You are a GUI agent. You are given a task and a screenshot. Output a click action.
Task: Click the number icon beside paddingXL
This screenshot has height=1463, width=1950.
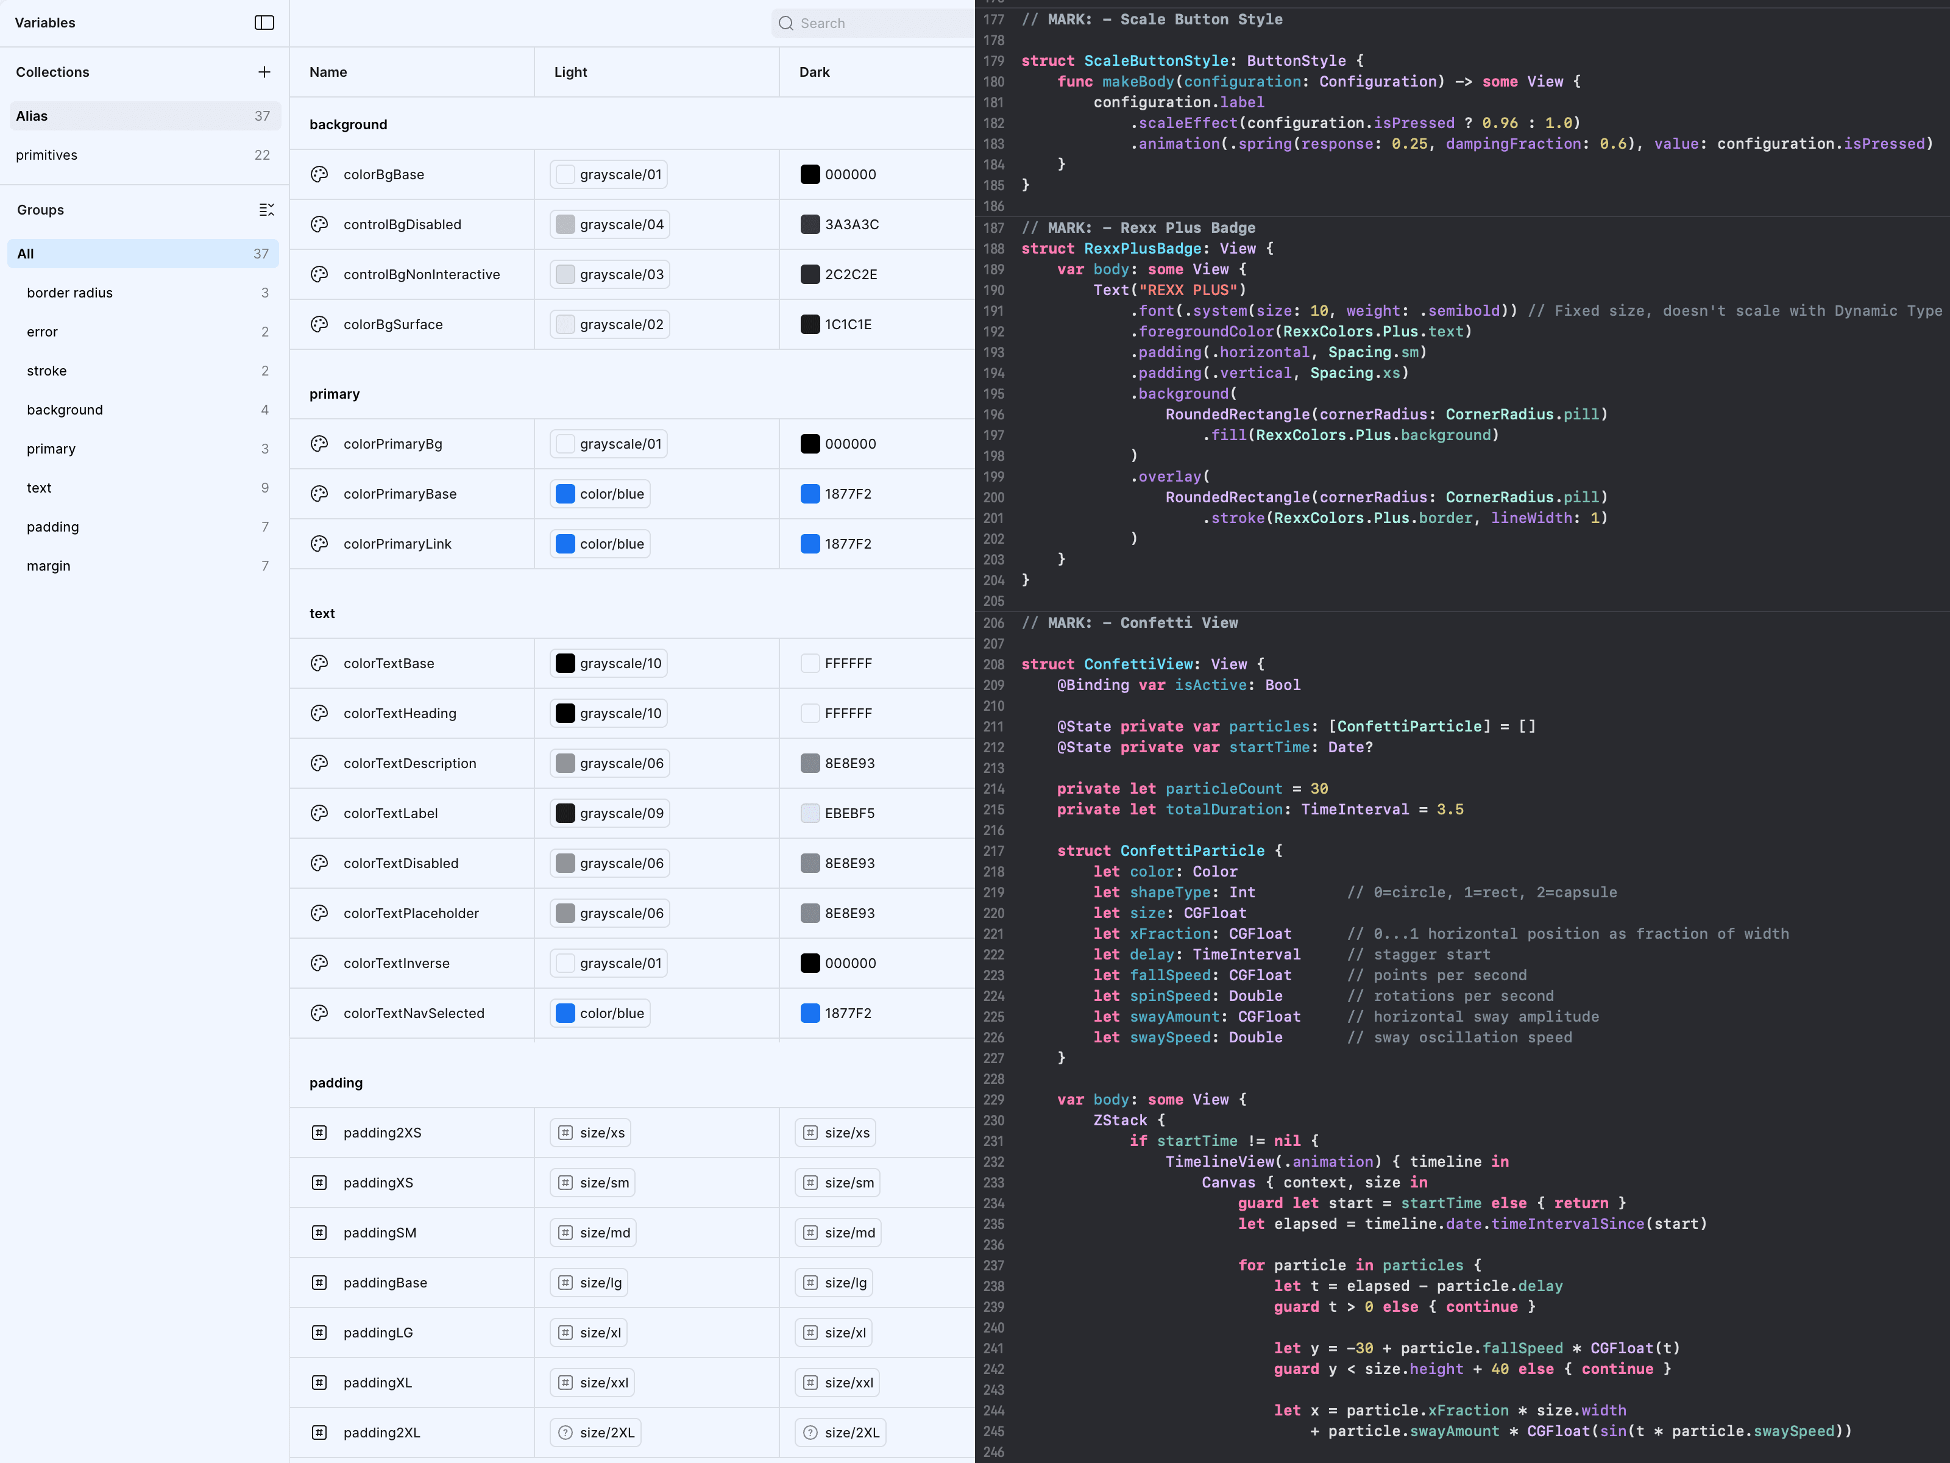(319, 1383)
